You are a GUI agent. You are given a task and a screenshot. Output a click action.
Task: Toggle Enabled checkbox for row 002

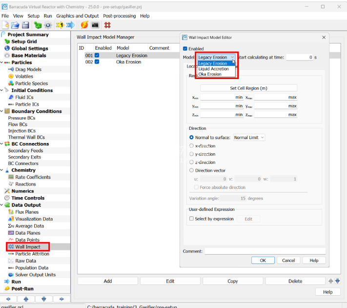[x=97, y=62]
